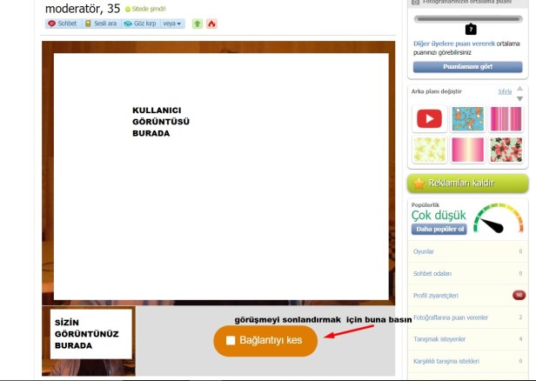Choose the pink gradient background swatch
This screenshot has height=381, width=536.
[x=467, y=150]
